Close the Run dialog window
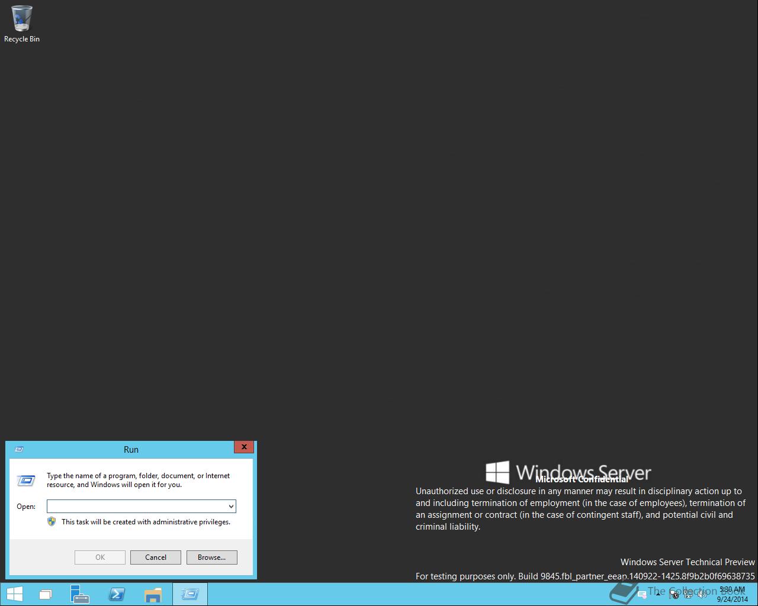 click(x=244, y=447)
